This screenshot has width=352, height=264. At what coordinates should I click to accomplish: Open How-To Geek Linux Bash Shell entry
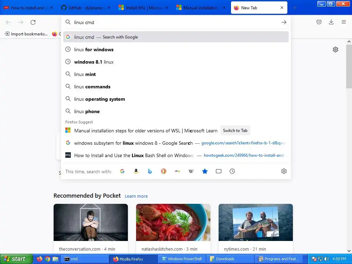tap(176, 155)
